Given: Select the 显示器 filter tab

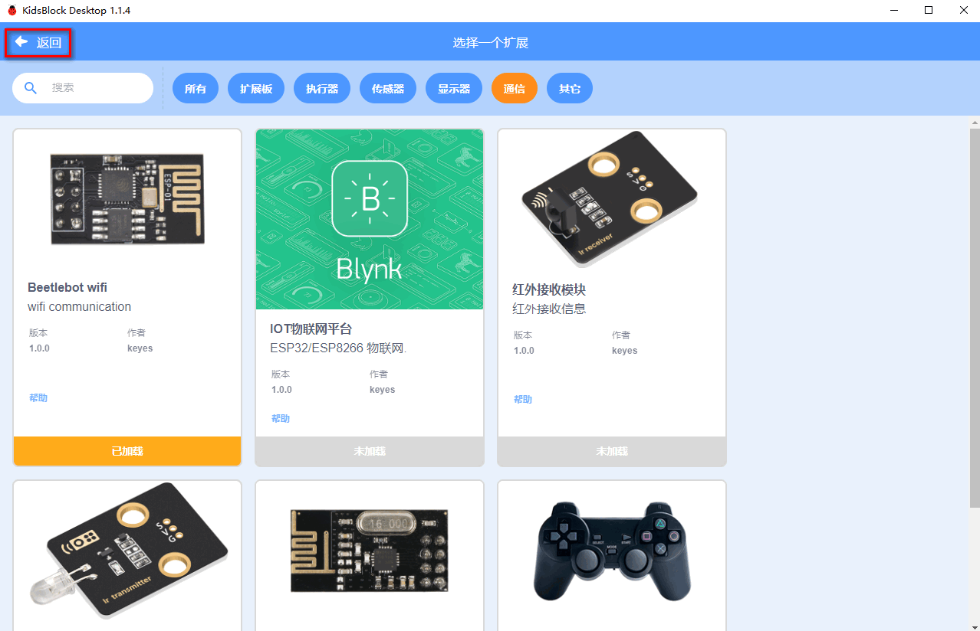Looking at the screenshot, I should click(x=454, y=89).
